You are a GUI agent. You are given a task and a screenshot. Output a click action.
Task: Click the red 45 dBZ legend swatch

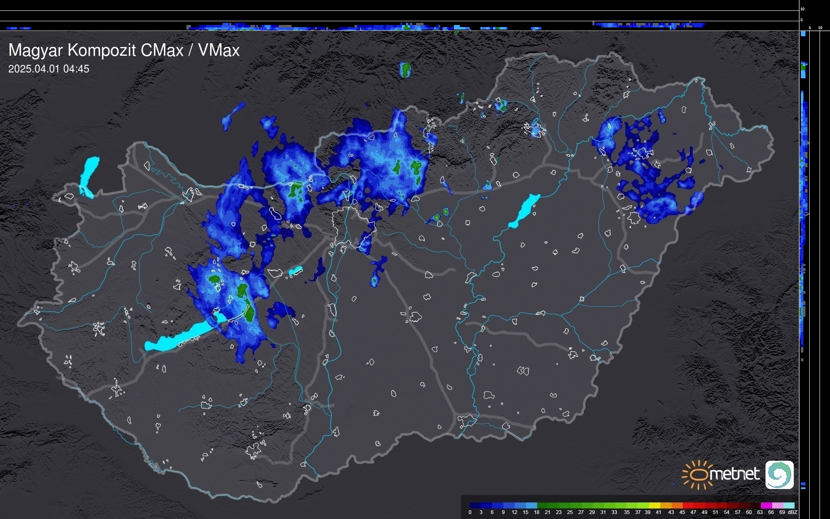(x=688, y=505)
